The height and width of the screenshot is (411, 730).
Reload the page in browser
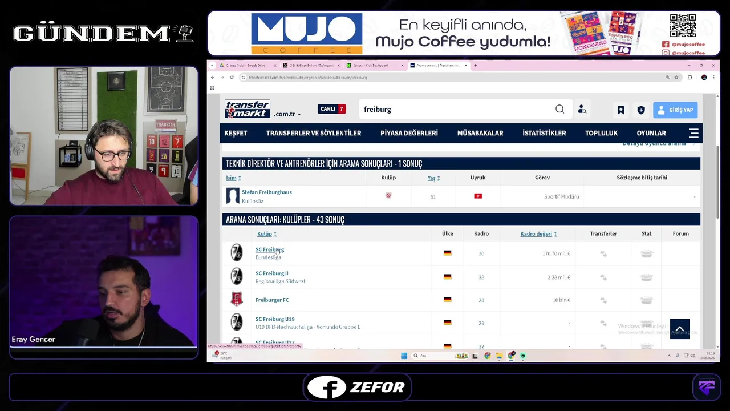click(232, 77)
